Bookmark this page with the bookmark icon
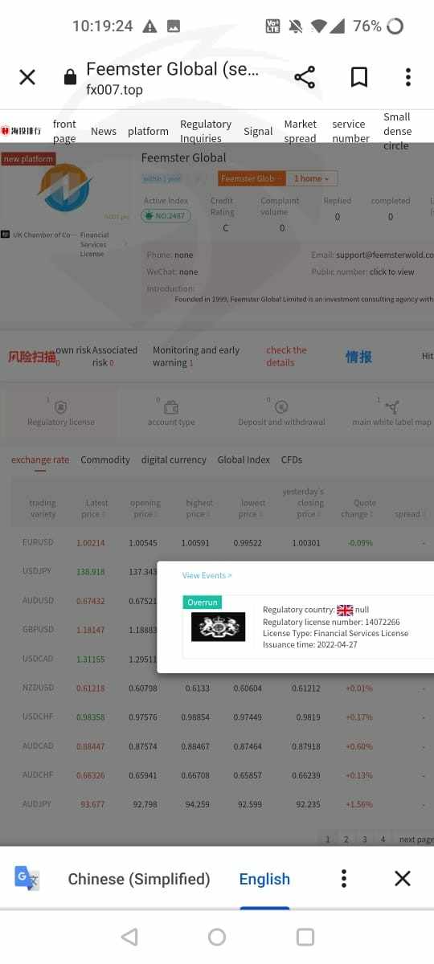The width and height of the screenshot is (434, 964). tap(359, 77)
